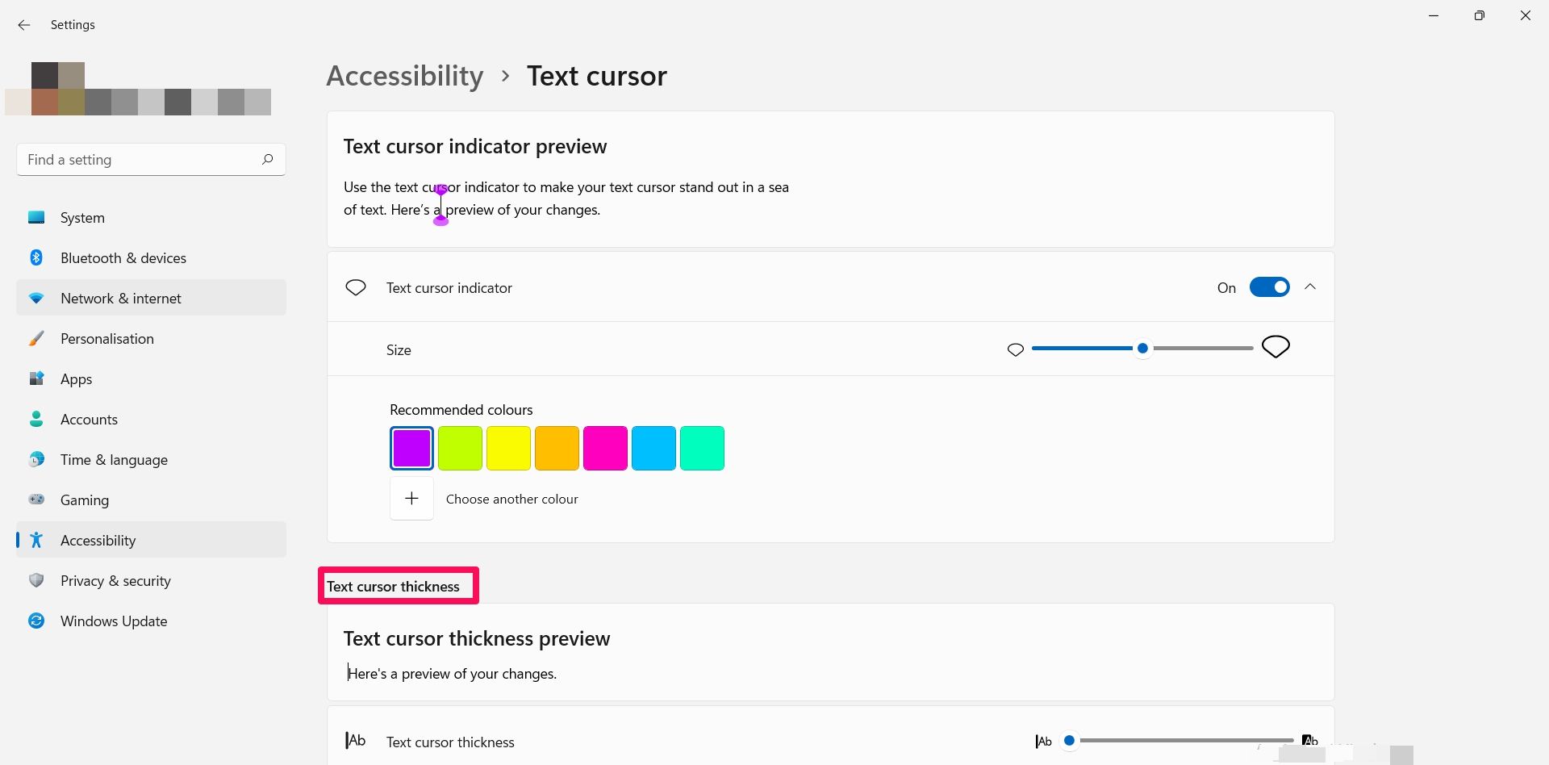This screenshot has height=765, width=1549.
Task: Click the search magnifier icon
Action: [x=267, y=159]
